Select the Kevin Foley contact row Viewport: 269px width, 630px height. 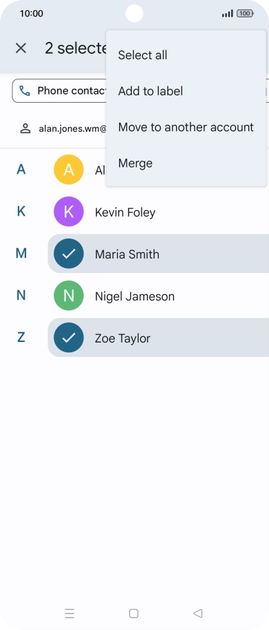[158, 212]
